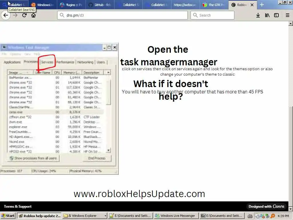The image size is (293, 220).
Task: Click the tray icon with the clock overlay
Action: click(257, 216)
